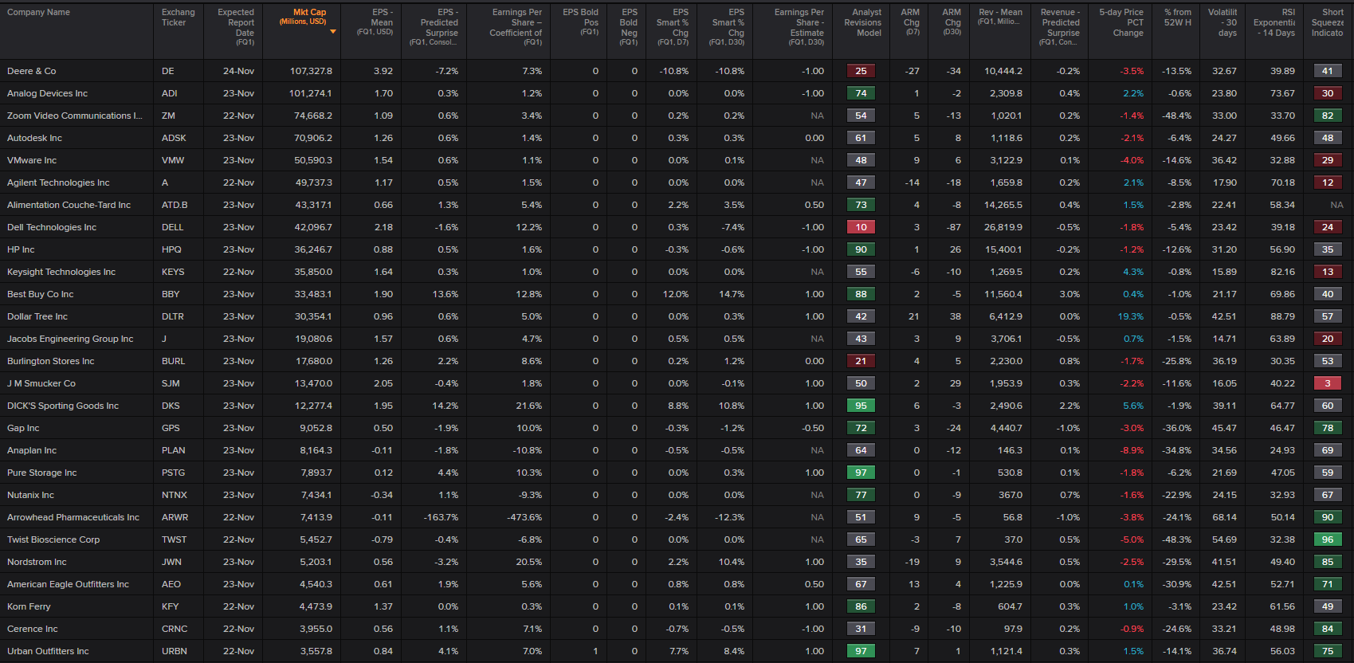Image resolution: width=1354 pixels, height=663 pixels.
Task: Click Urban Outfitters EPS Bold Pos 1
Action: [595, 651]
